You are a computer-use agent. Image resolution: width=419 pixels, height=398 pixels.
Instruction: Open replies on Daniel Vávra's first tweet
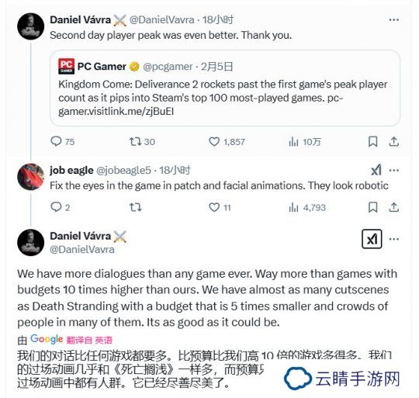pos(62,141)
